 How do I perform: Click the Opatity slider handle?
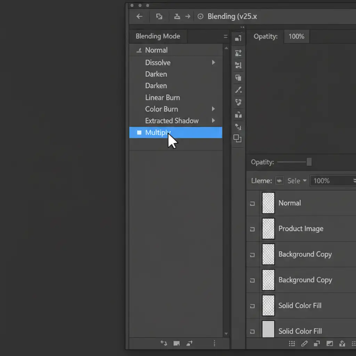(x=309, y=162)
